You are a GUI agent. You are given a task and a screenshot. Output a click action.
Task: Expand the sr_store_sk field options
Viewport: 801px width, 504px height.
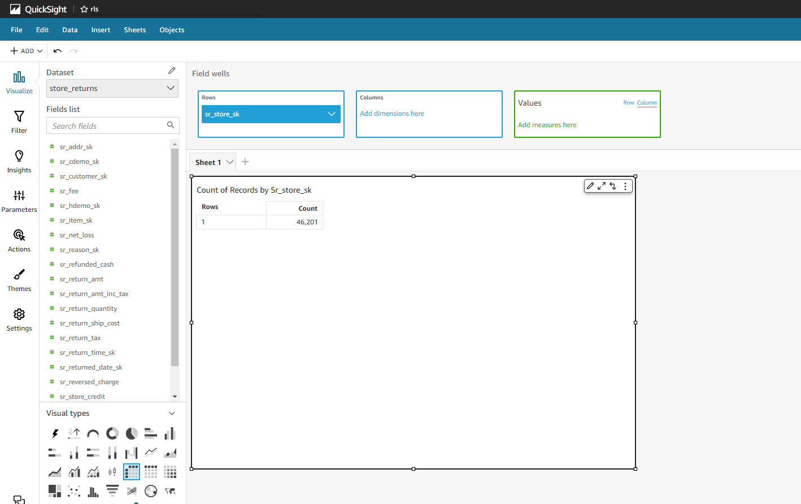point(332,114)
